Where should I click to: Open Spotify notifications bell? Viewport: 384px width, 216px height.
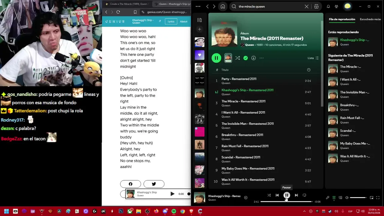[328, 6]
